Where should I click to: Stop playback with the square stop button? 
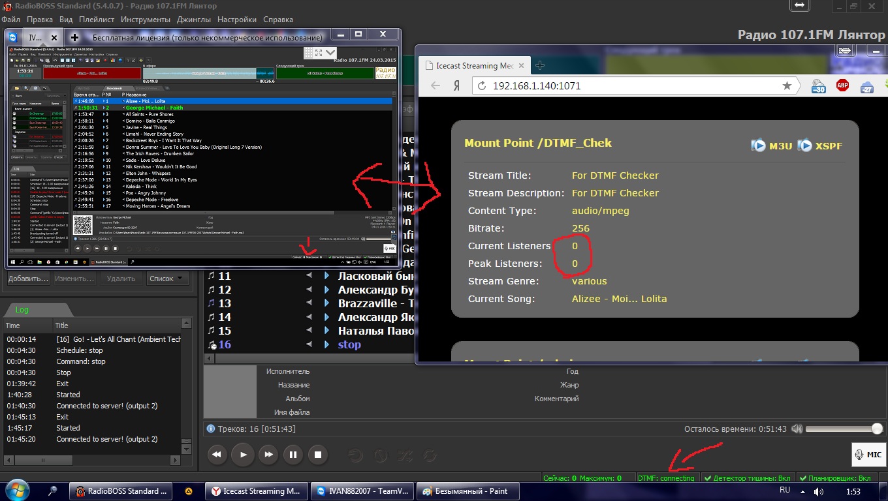pos(318,455)
